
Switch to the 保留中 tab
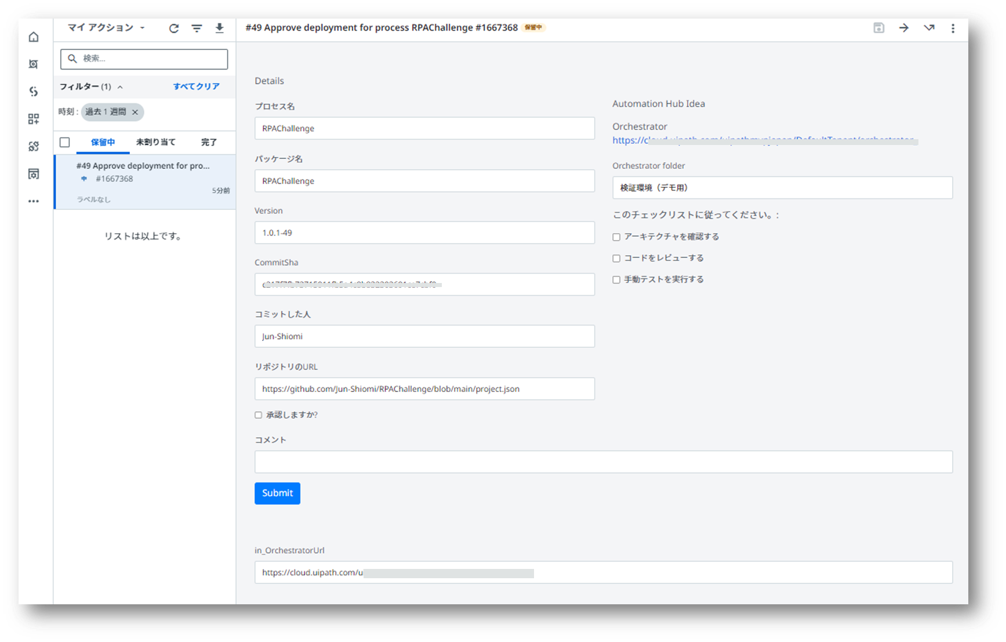click(x=103, y=143)
